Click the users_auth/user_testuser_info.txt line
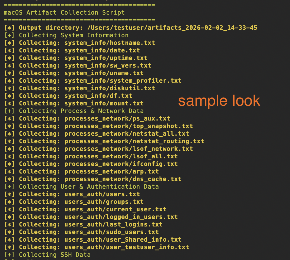Screen dimensions: 290x260 (127, 247)
